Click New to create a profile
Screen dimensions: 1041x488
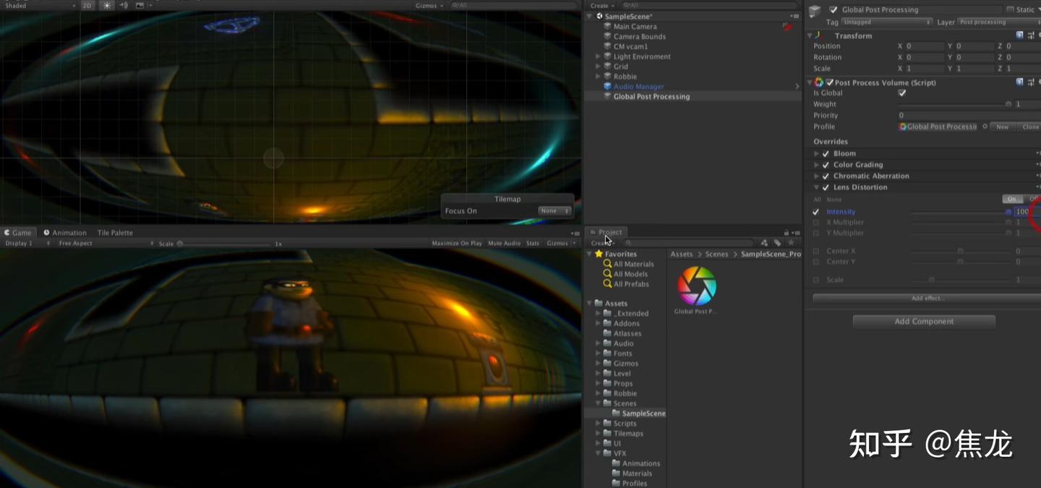click(x=1002, y=127)
